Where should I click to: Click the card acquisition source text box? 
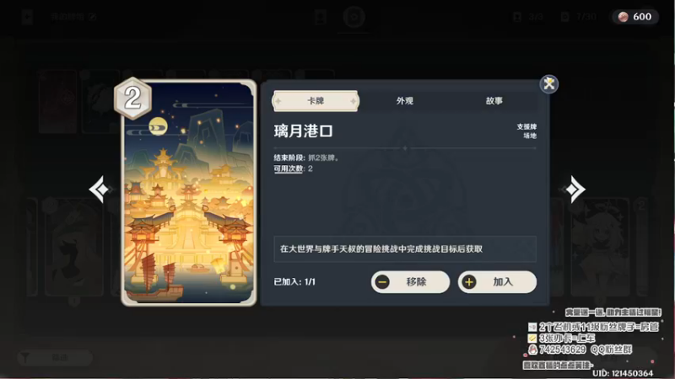coord(405,248)
